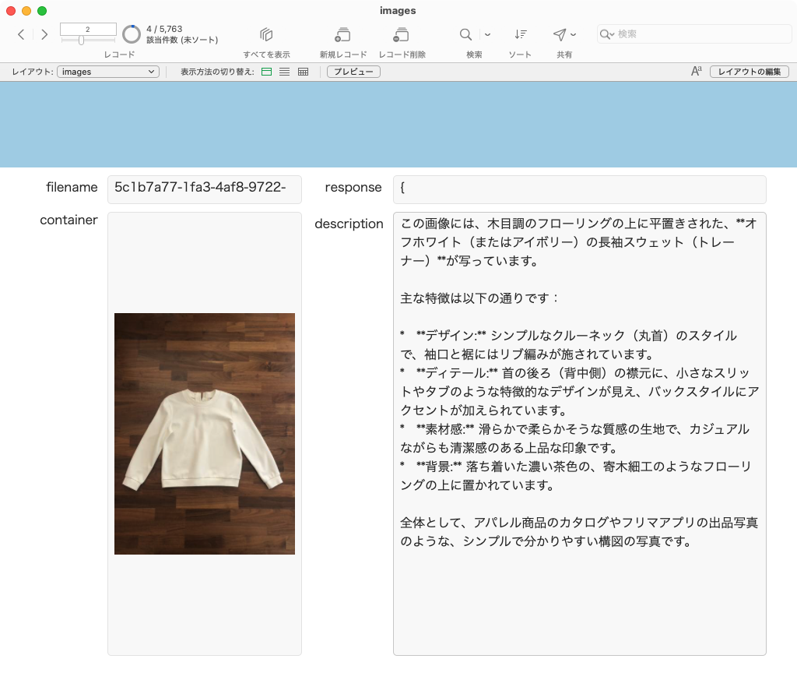Image resolution: width=797 pixels, height=680 pixels.
Task: Expand the Find options dropdown arrow
Action: point(488,34)
